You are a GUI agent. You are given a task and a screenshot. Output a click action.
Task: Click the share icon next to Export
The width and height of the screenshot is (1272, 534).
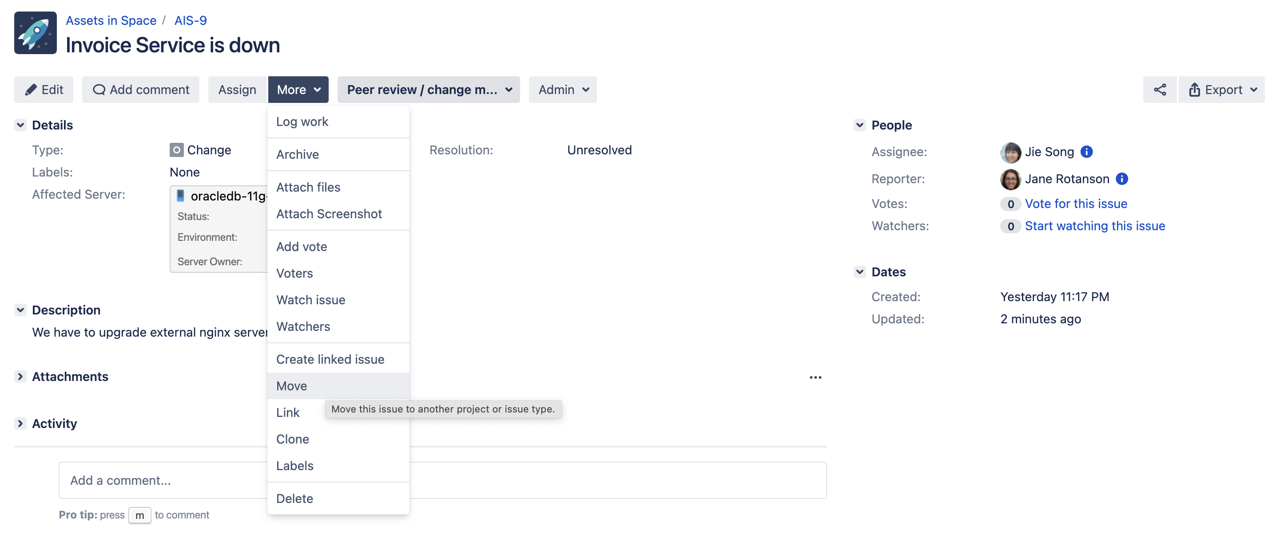click(1160, 89)
